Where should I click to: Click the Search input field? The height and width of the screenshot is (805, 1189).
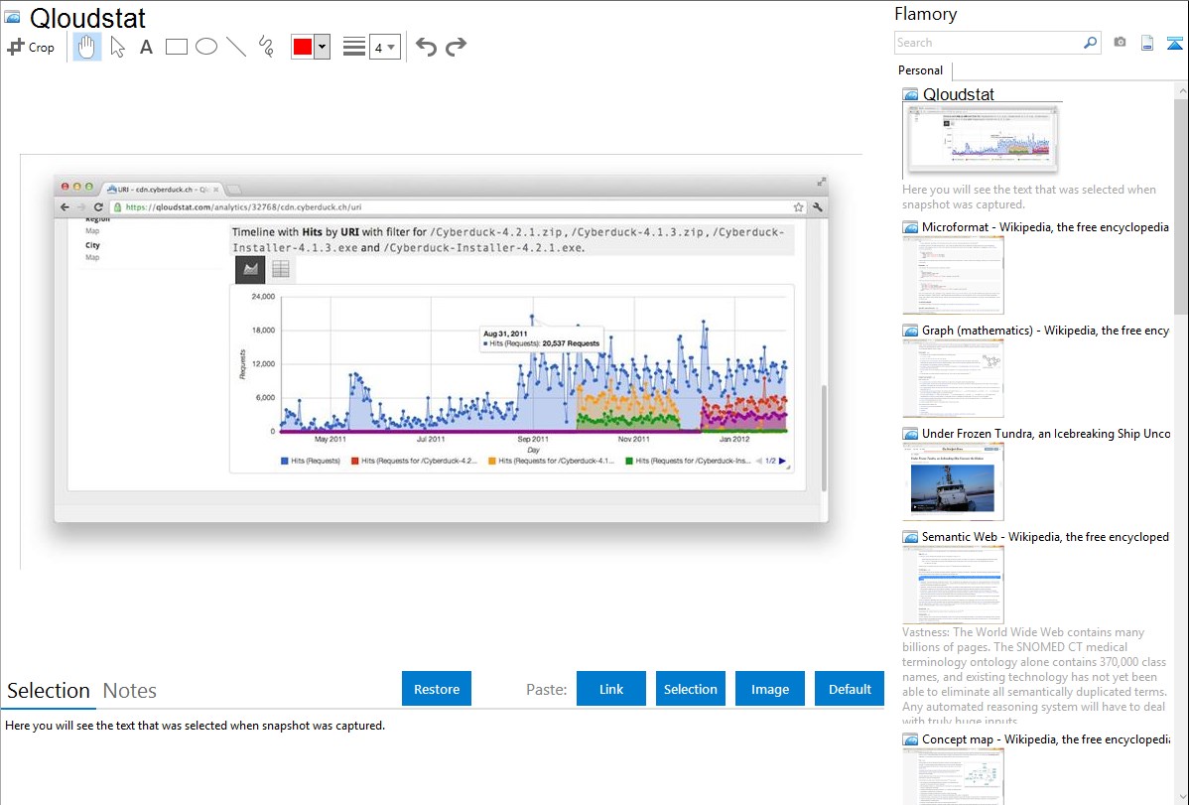click(x=988, y=43)
